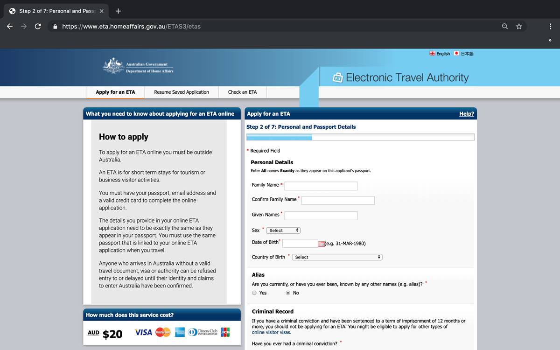560x350 pixels.
Task: Click the JCB card logo
Action: coord(225,332)
